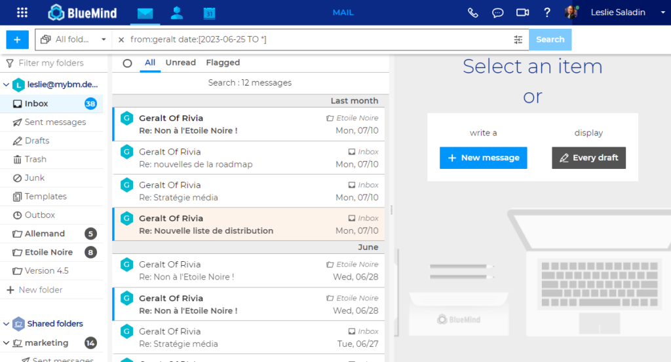This screenshot has width=671, height=362.
Task: Clear the search query with the X
Action: click(x=121, y=40)
